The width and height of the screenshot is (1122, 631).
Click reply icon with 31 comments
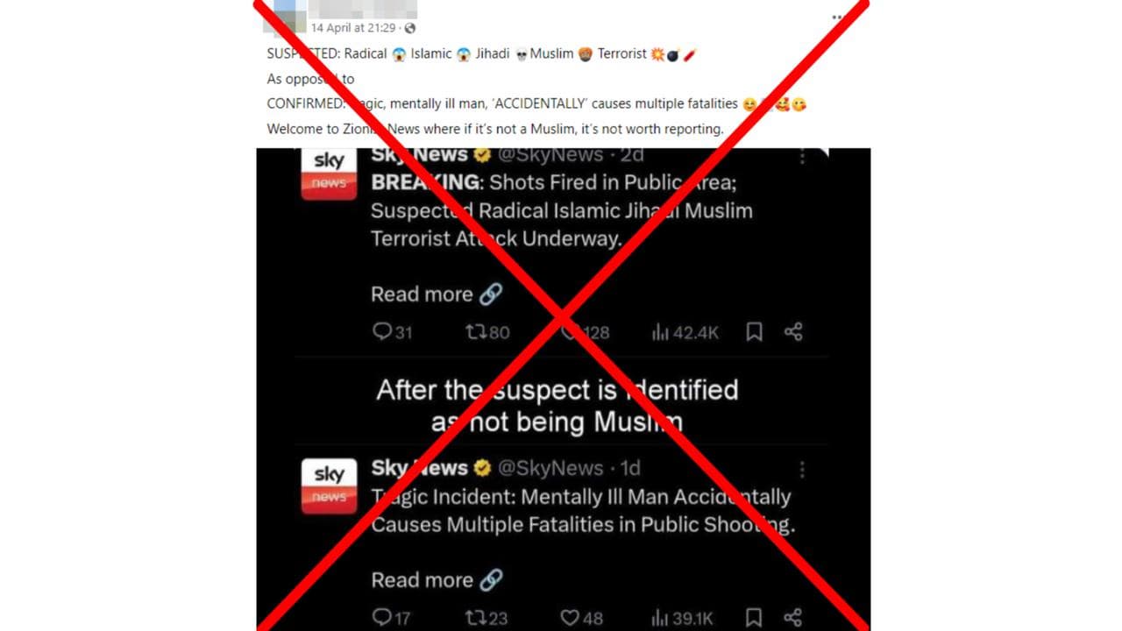(381, 331)
